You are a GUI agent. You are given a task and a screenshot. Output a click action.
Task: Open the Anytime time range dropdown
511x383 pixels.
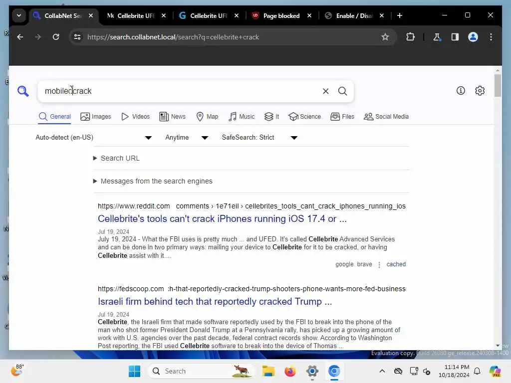point(187,138)
